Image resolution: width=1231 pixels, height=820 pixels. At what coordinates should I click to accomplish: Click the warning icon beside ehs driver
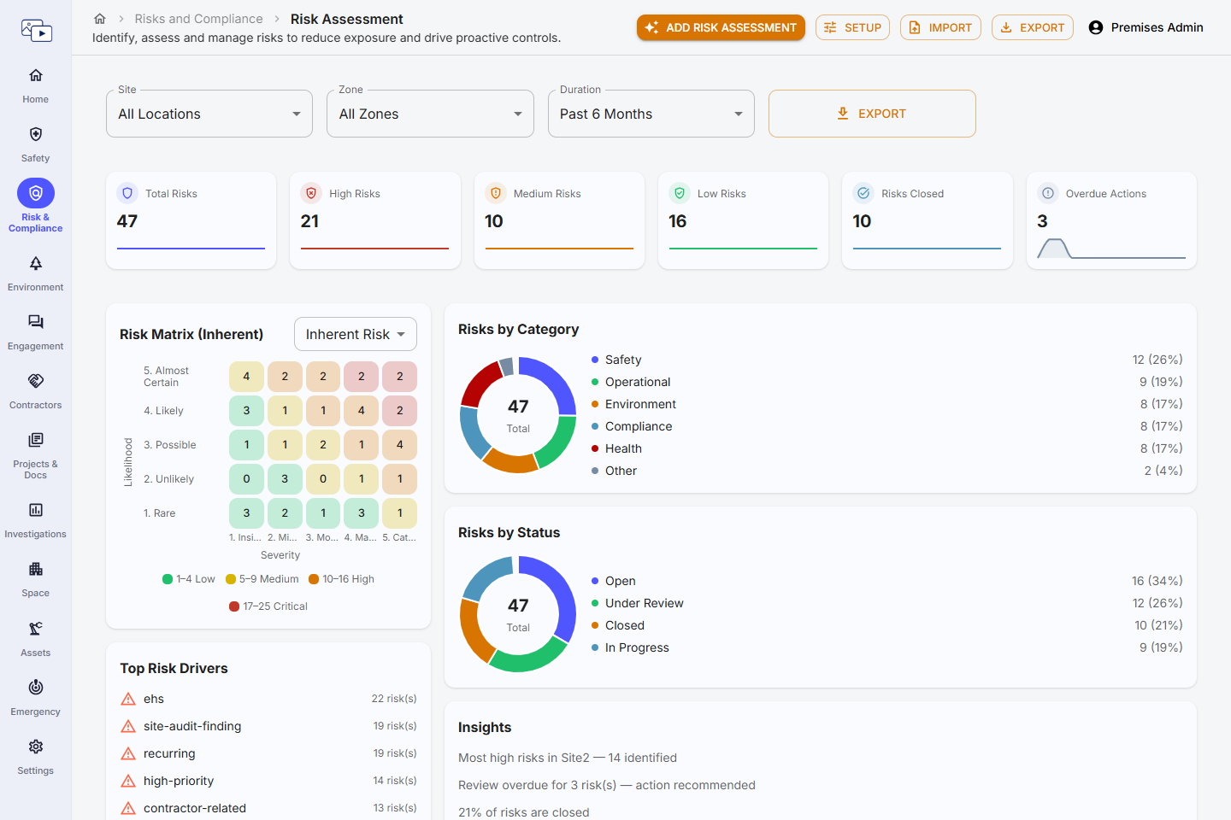pyautogui.click(x=128, y=699)
